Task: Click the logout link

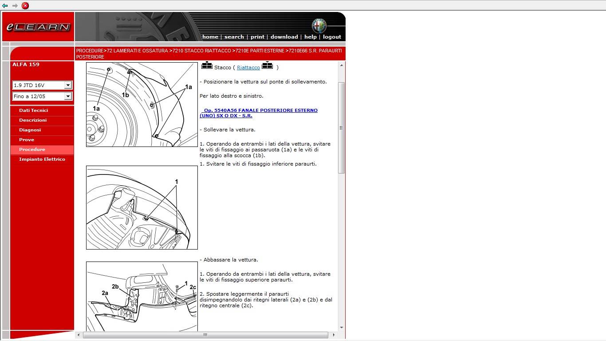Action: 332,37
